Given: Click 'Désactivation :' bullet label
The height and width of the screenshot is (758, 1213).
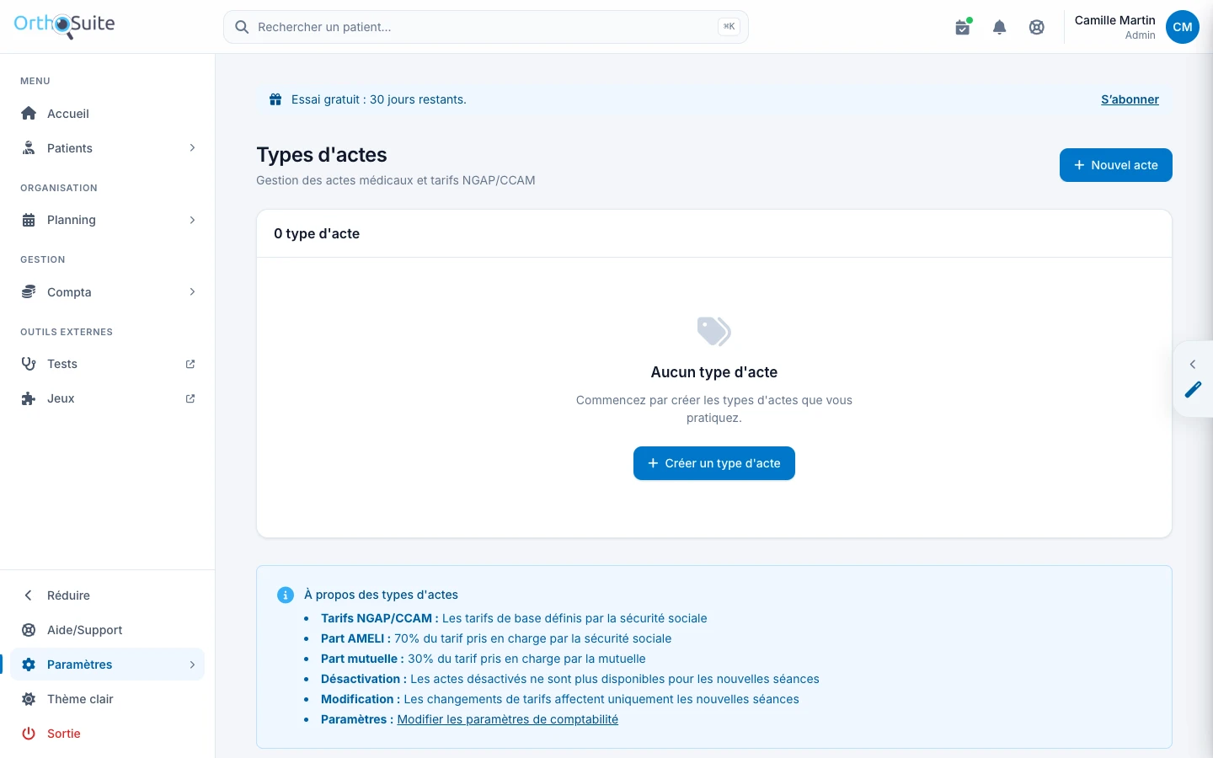Looking at the screenshot, I should tap(364, 679).
